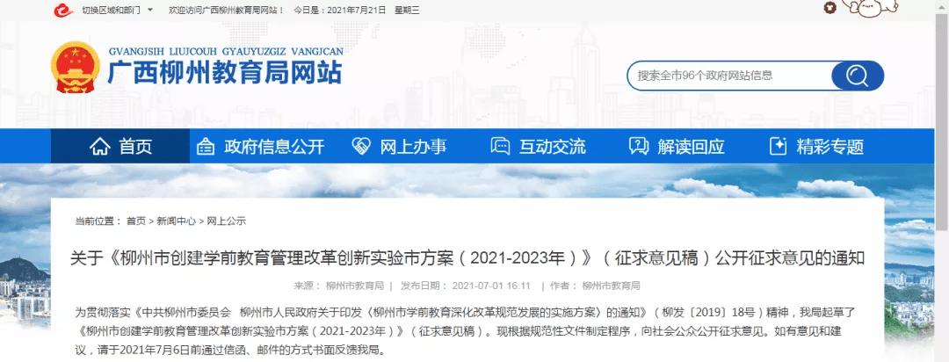949x362 pixels.
Task: Click the 发布日期 2021-07-01 16:11 text
Action: point(466,286)
